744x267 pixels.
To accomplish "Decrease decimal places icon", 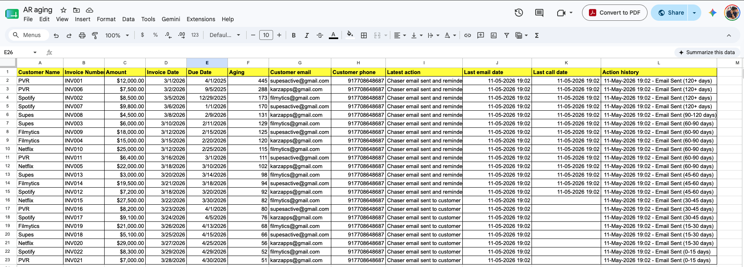I will [x=168, y=35].
